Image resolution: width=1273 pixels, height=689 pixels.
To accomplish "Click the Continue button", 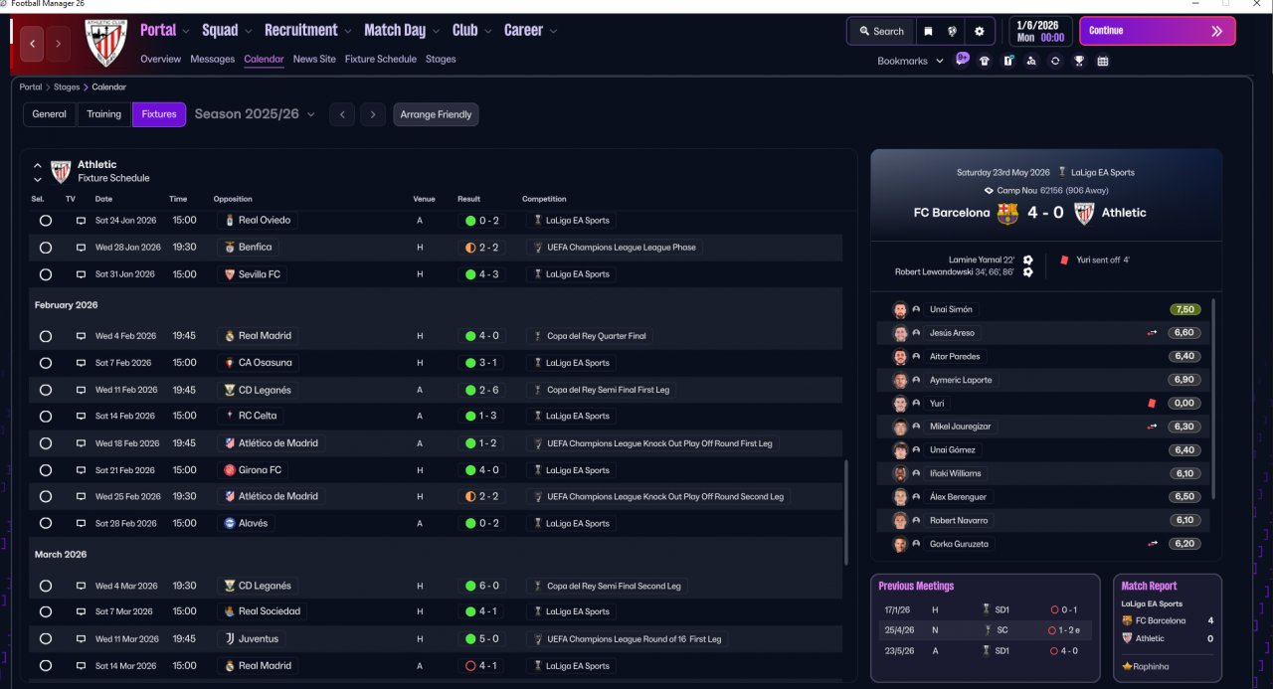I will [1158, 31].
